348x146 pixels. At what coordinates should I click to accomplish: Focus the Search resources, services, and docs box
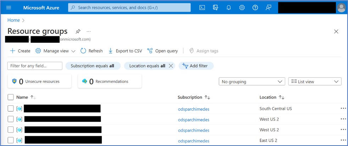tap(129, 7)
